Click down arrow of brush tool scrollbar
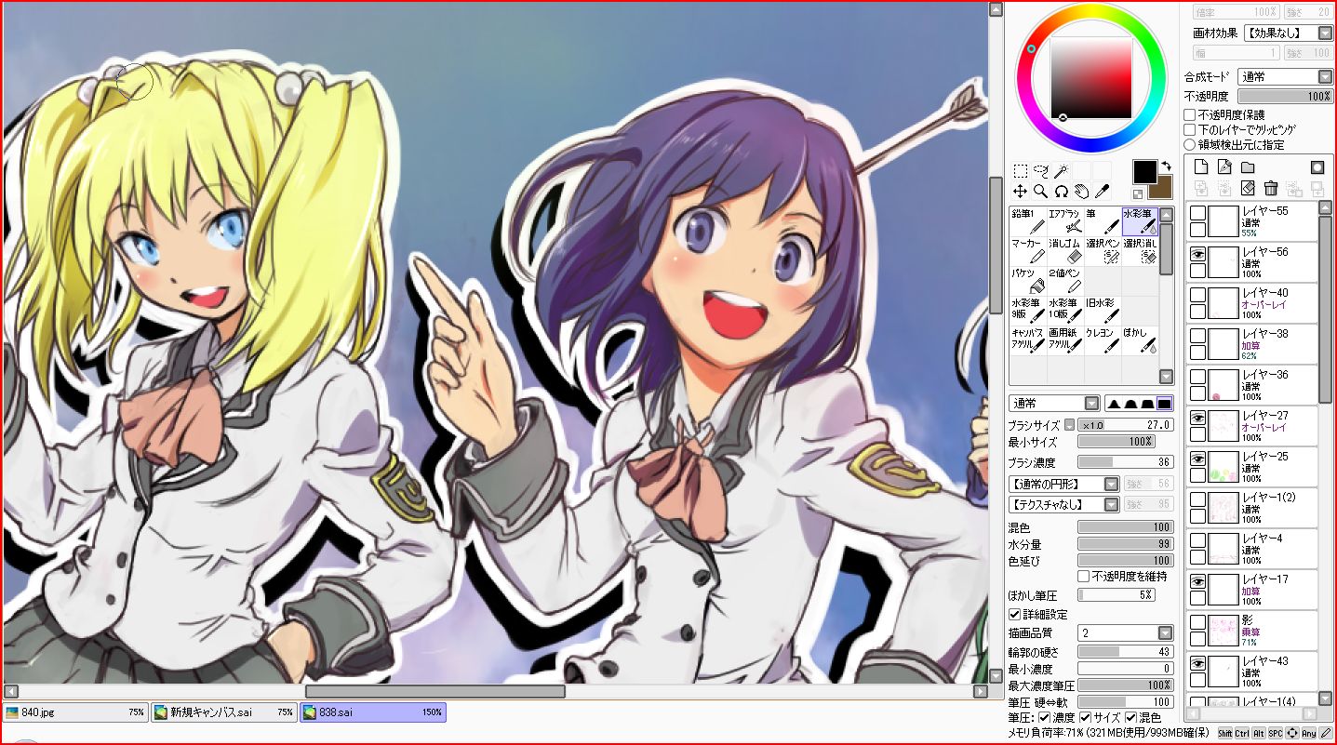The width and height of the screenshot is (1337, 745). [x=1166, y=377]
